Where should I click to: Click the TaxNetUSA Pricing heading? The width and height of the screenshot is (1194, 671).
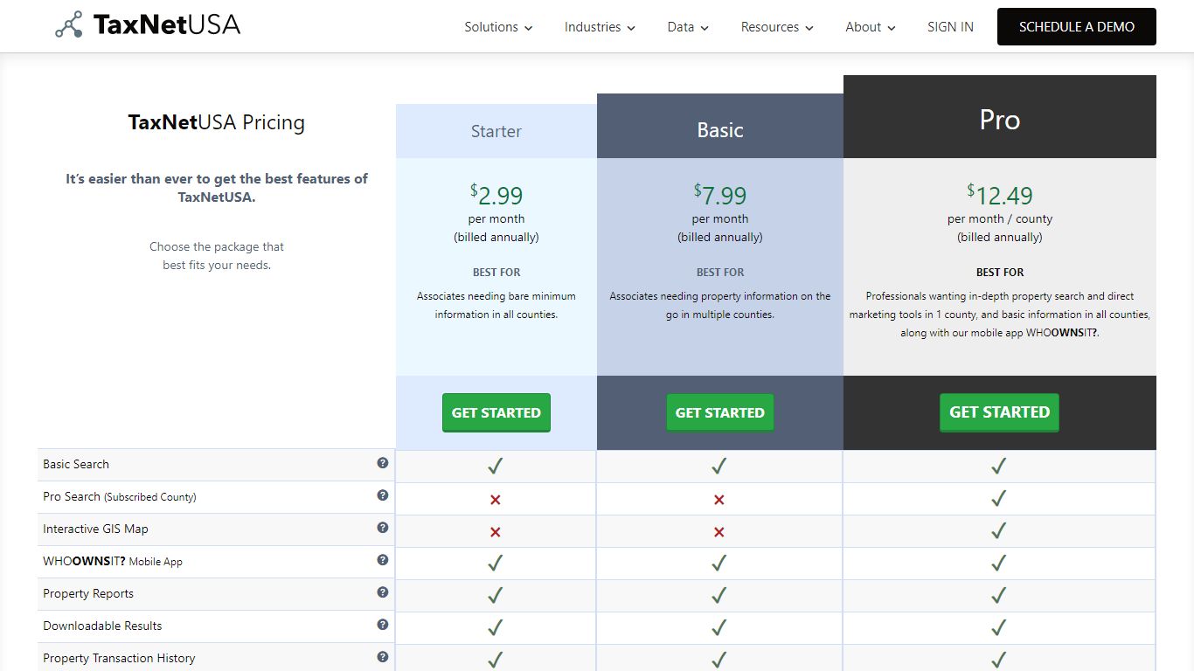(217, 122)
